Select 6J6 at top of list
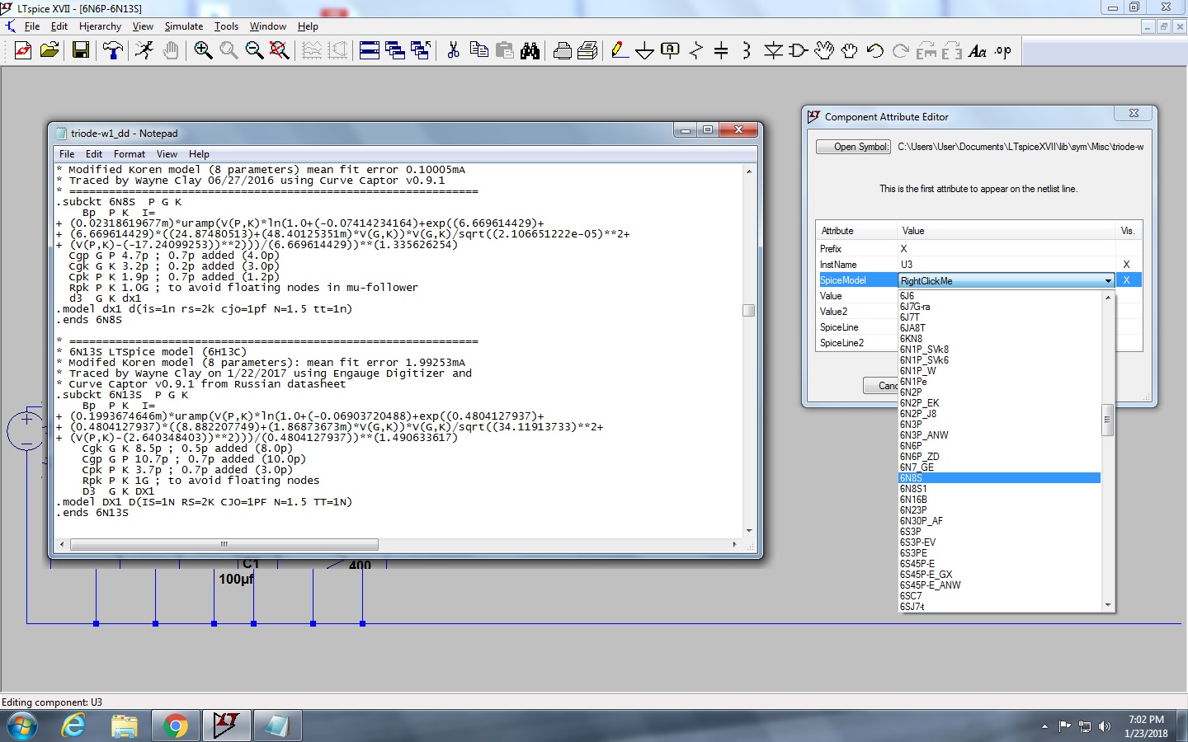 pyautogui.click(x=999, y=296)
